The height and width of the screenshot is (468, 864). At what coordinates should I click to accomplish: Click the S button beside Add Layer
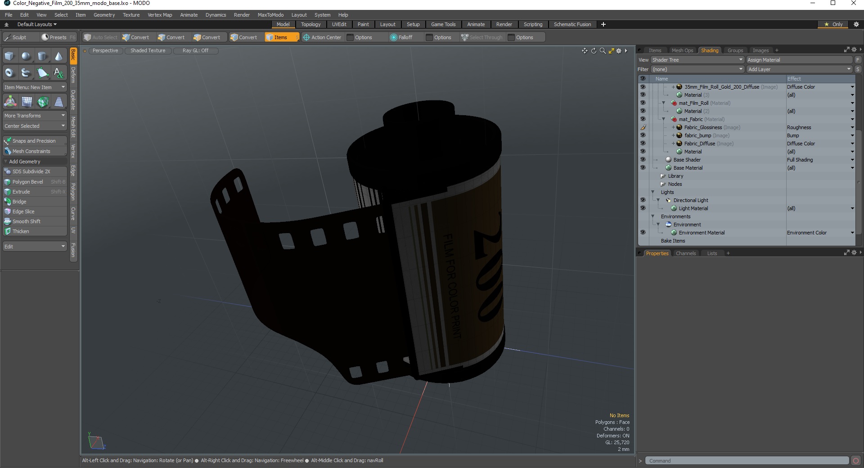[x=858, y=69]
